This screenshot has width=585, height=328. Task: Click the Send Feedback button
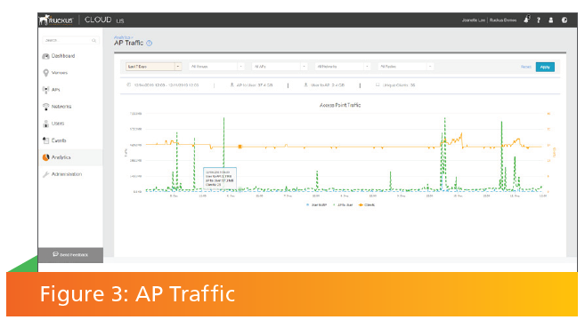tap(70, 255)
